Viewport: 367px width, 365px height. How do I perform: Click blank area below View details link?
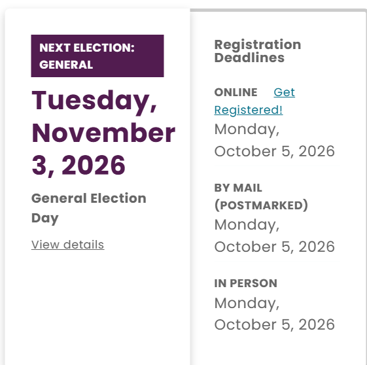(97, 307)
